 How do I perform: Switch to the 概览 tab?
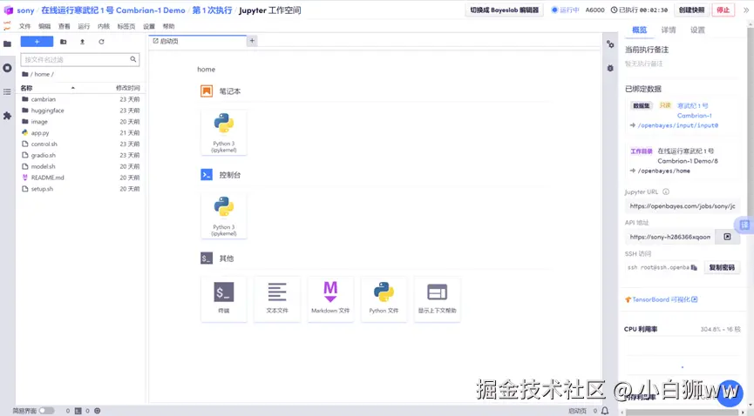[x=639, y=30]
